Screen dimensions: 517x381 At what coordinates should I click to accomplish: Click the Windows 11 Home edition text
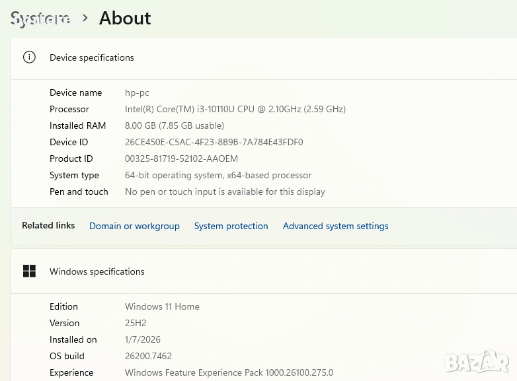(162, 306)
